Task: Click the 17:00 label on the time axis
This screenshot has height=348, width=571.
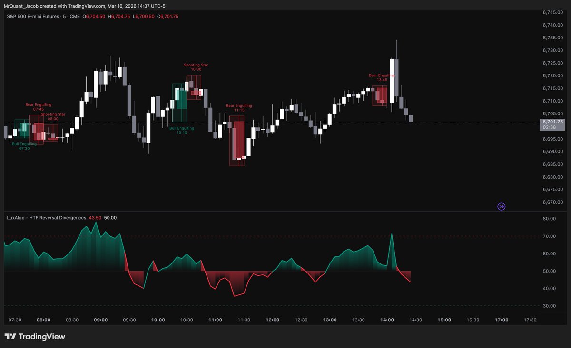Action: pos(502,320)
